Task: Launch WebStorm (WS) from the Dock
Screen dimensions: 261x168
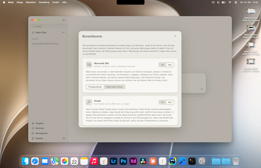Action: coord(172,161)
